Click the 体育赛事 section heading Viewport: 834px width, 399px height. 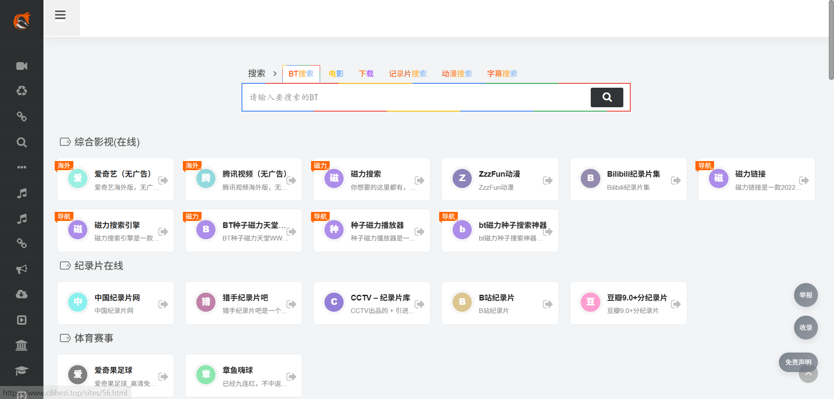(94, 338)
